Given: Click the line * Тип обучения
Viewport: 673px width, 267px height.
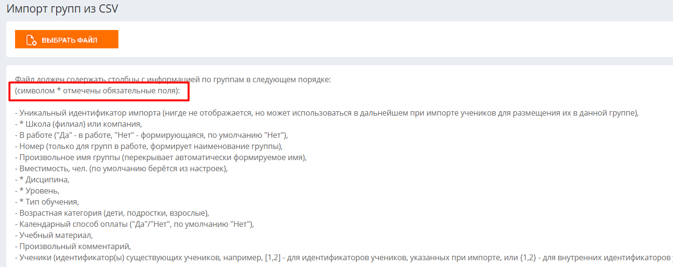Looking at the screenshot, I should (x=47, y=201).
